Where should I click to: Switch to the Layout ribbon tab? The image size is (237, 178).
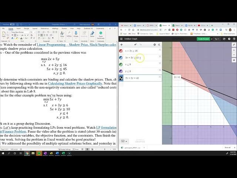coord(35,29)
